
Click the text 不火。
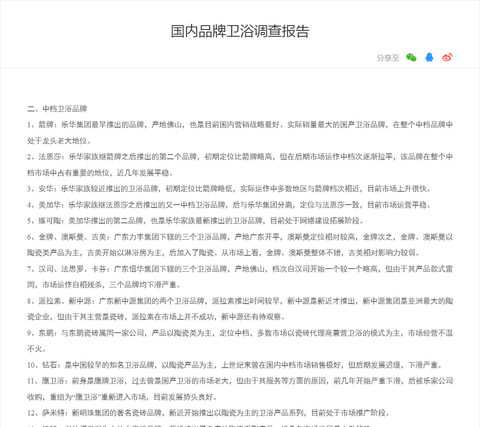[x=37, y=349]
